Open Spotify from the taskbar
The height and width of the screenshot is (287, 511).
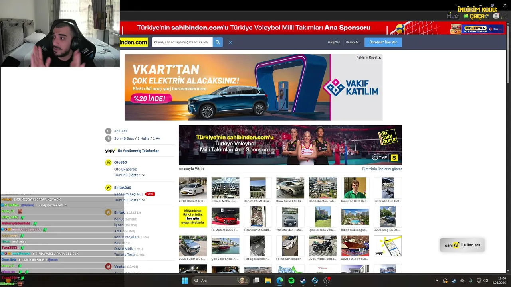coord(291,281)
